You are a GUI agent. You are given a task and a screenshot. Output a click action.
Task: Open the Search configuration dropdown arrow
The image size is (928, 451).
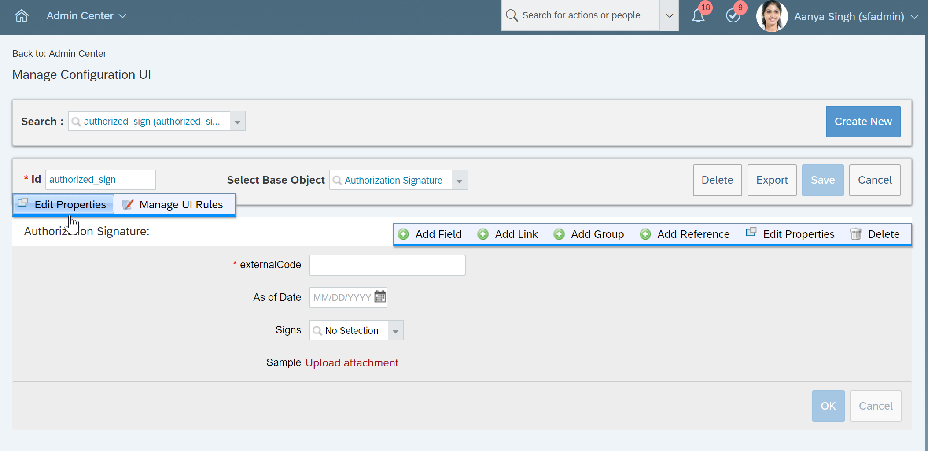tap(237, 122)
